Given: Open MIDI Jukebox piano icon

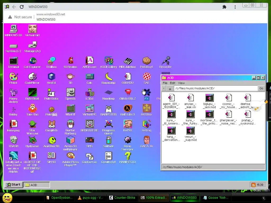Looking at the screenshot, I should click(128, 62).
